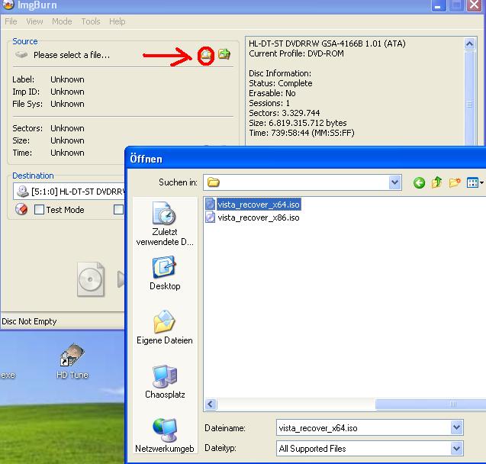The width and height of the screenshot is (486, 464).
Task: Click the 'Disc Not Empty' status bar text
Action: pyautogui.click(x=29, y=321)
